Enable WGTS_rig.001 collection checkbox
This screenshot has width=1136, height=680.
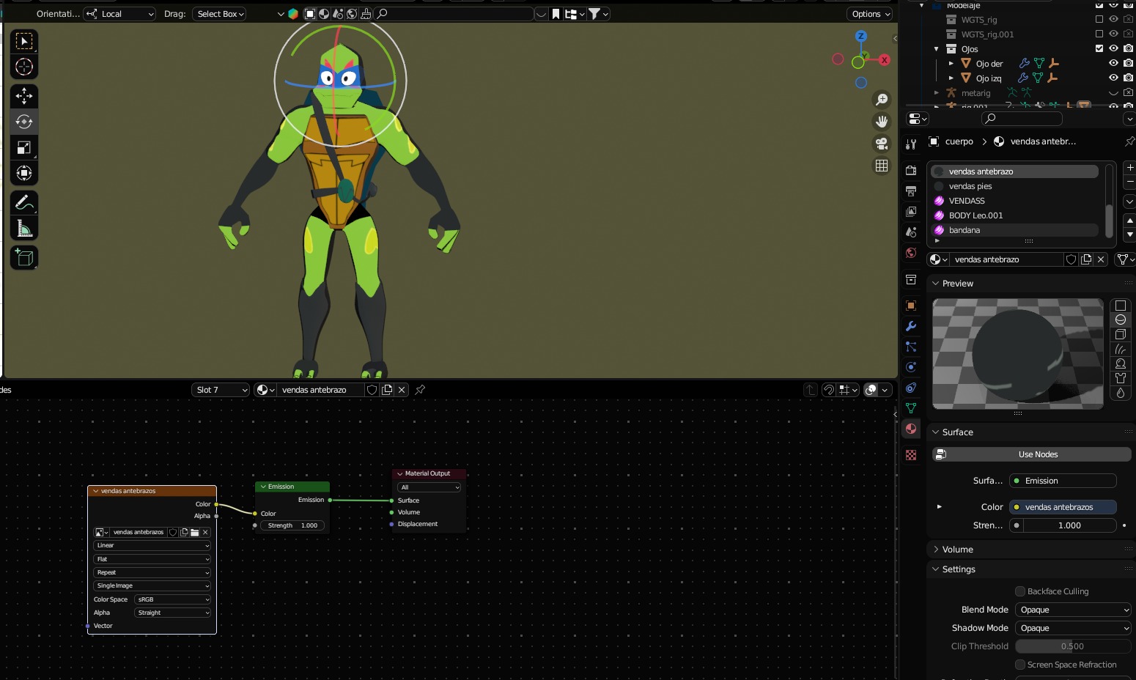pos(1099,34)
